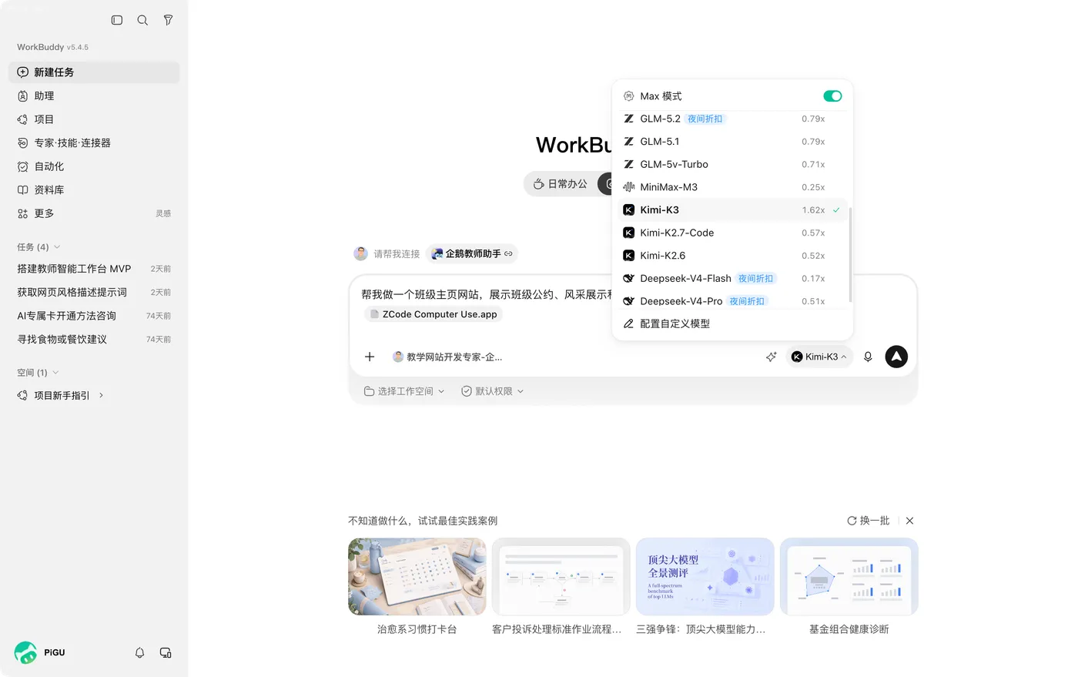Screen dimensions: 1078x677
Task: Click the pencil icon for 配置自定义模型
Action: (x=628, y=323)
